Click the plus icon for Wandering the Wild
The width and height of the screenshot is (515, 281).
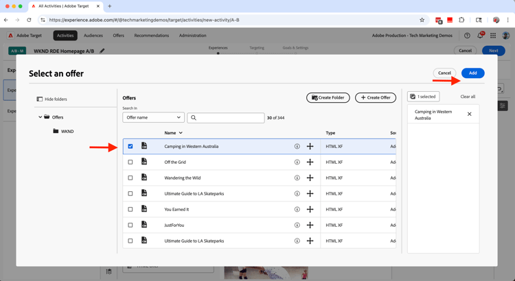(310, 178)
